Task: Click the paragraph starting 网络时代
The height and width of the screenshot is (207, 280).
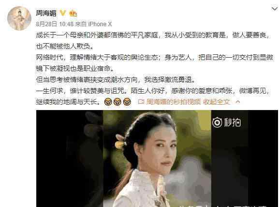Action: pyautogui.click(x=155, y=63)
